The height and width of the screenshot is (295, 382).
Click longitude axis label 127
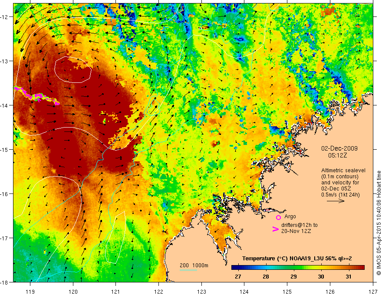[x=373, y=292]
